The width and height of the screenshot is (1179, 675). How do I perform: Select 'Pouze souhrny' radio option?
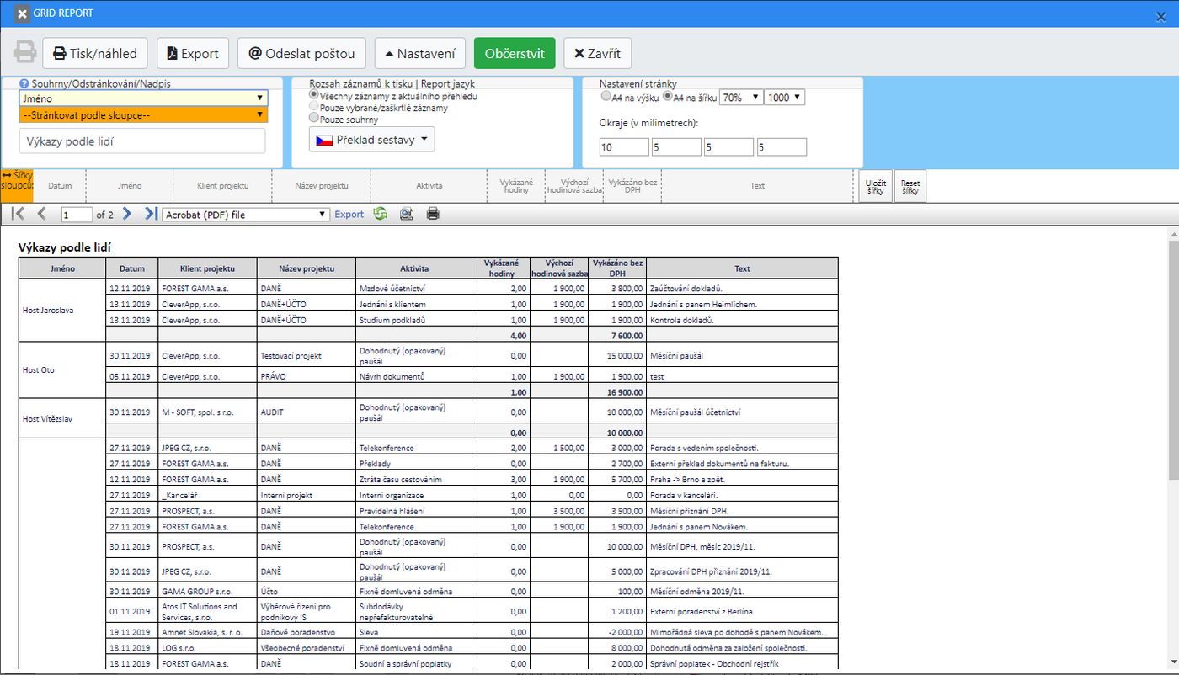coord(315,120)
